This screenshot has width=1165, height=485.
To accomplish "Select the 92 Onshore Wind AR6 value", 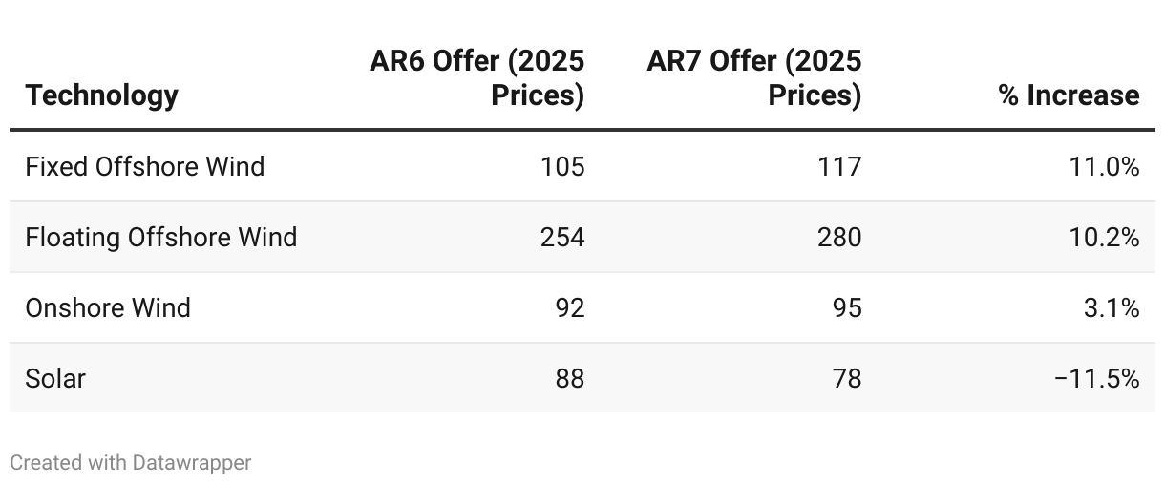I will tap(570, 307).
